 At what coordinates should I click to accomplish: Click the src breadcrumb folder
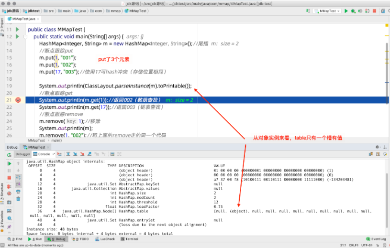(49, 11)
